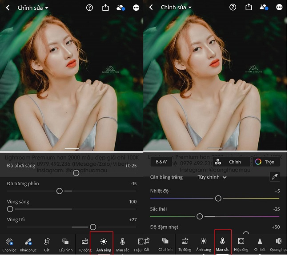Tap Tự động auto in right screen
The height and width of the screenshot is (255, 289).
coord(185,244)
